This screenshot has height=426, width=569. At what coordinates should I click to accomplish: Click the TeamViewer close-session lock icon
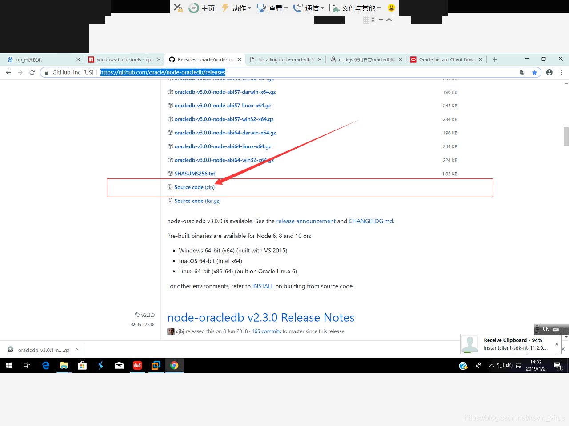tap(178, 8)
